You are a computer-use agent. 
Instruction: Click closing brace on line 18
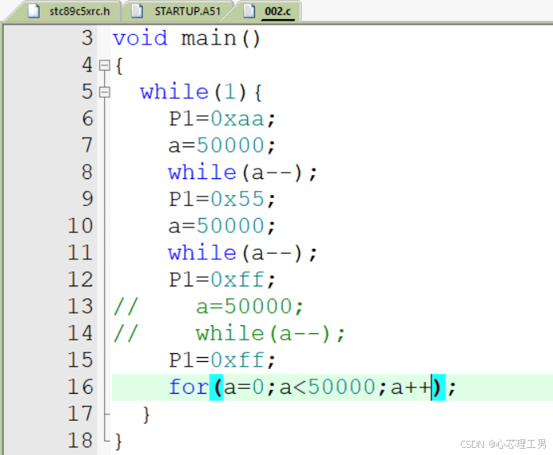point(118,441)
